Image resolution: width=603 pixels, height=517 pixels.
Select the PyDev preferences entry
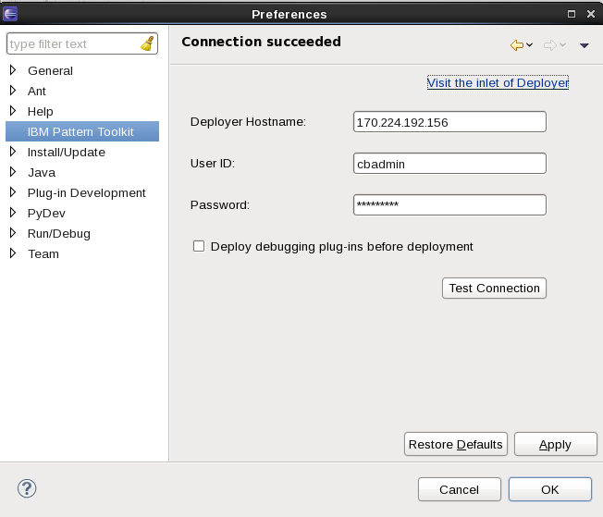point(46,213)
